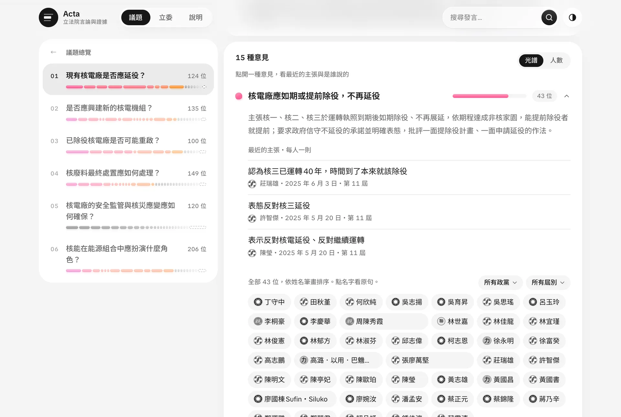Collapse the 核電廠應如期或提前除役 opinion chevron
621x417 pixels.
tap(567, 96)
